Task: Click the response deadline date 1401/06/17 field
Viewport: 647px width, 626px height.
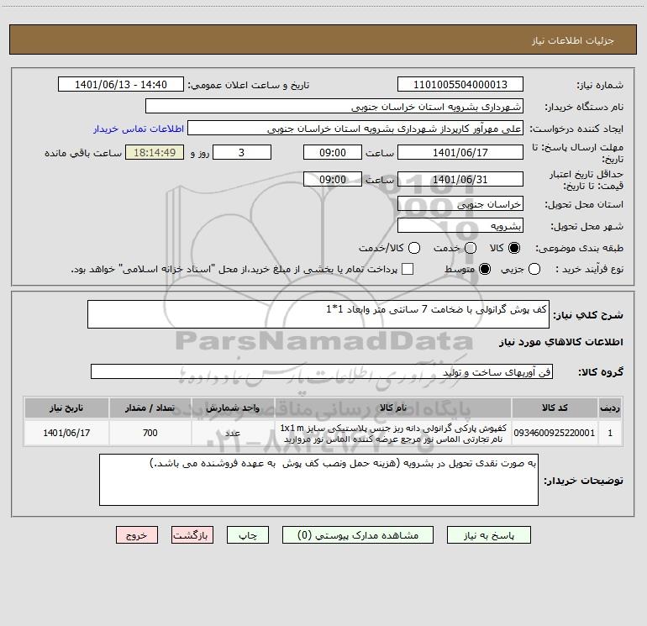Action: (460, 152)
